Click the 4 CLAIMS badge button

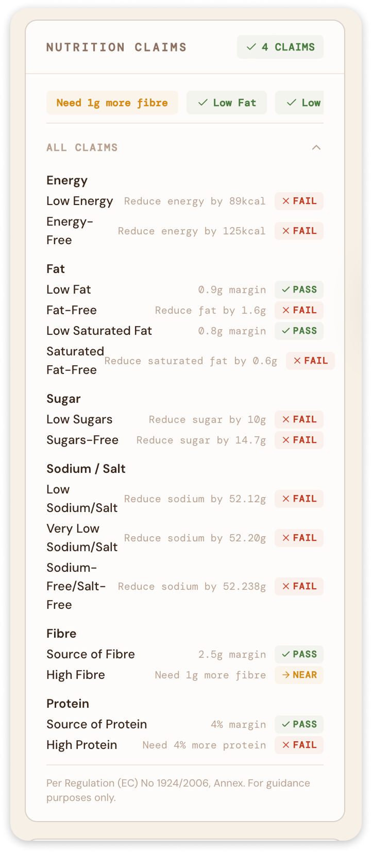click(x=280, y=47)
